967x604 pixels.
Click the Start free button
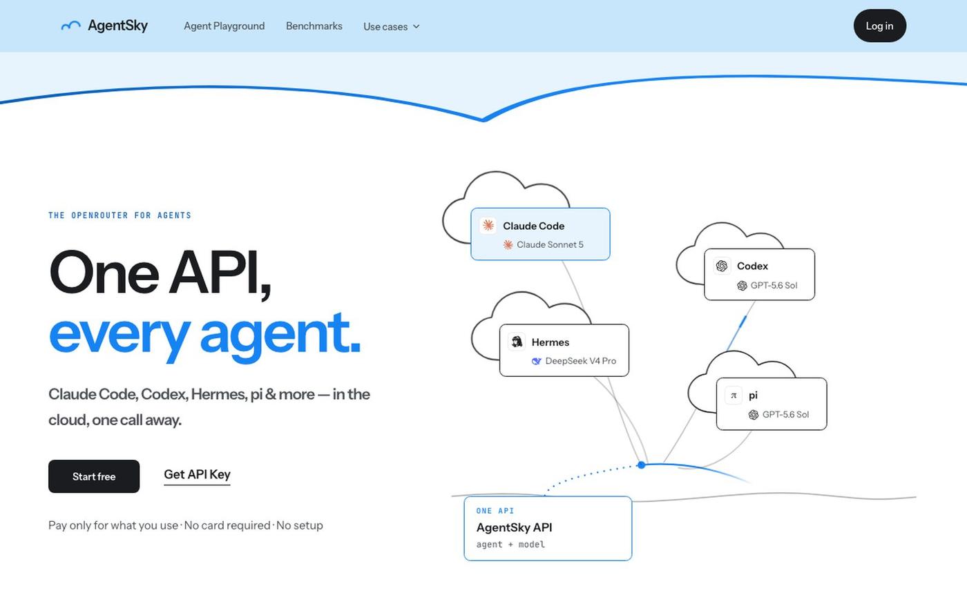point(94,476)
